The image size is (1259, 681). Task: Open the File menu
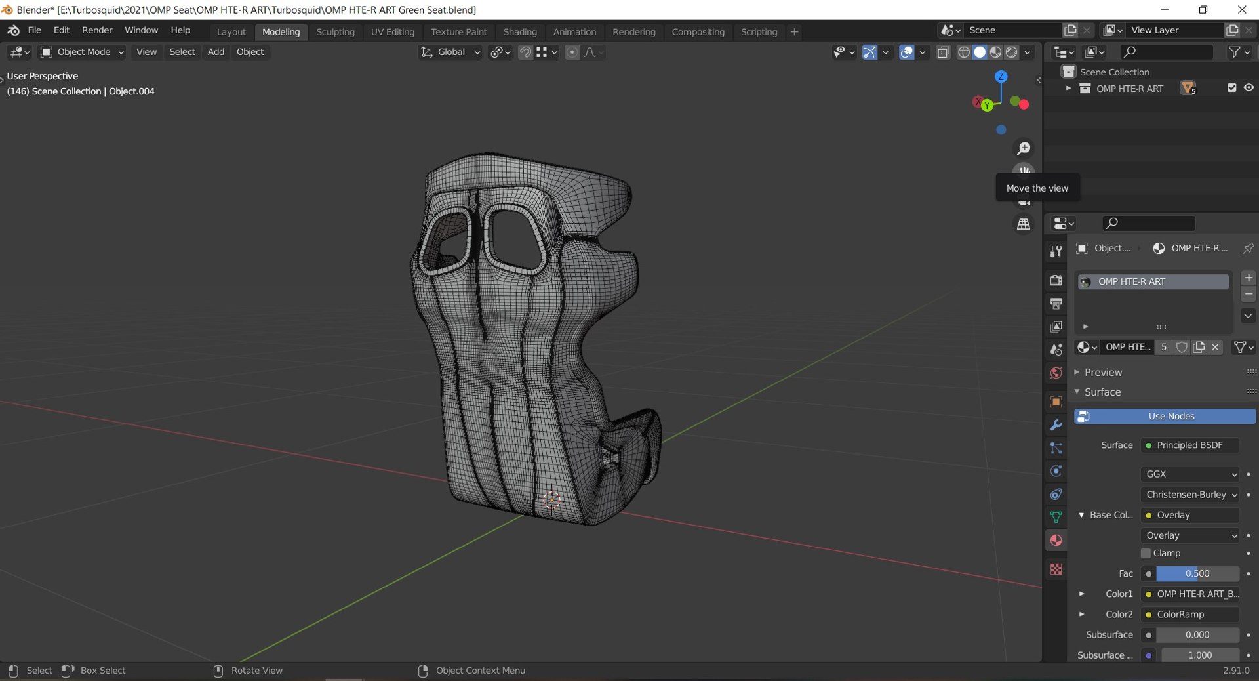35,30
